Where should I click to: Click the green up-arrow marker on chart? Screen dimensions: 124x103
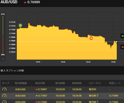click(20, 26)
